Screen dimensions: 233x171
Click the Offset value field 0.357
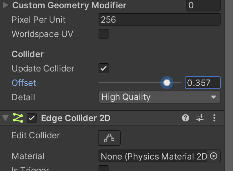(203, 83)
